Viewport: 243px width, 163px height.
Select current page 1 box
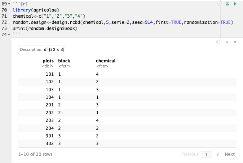(206, 154)
